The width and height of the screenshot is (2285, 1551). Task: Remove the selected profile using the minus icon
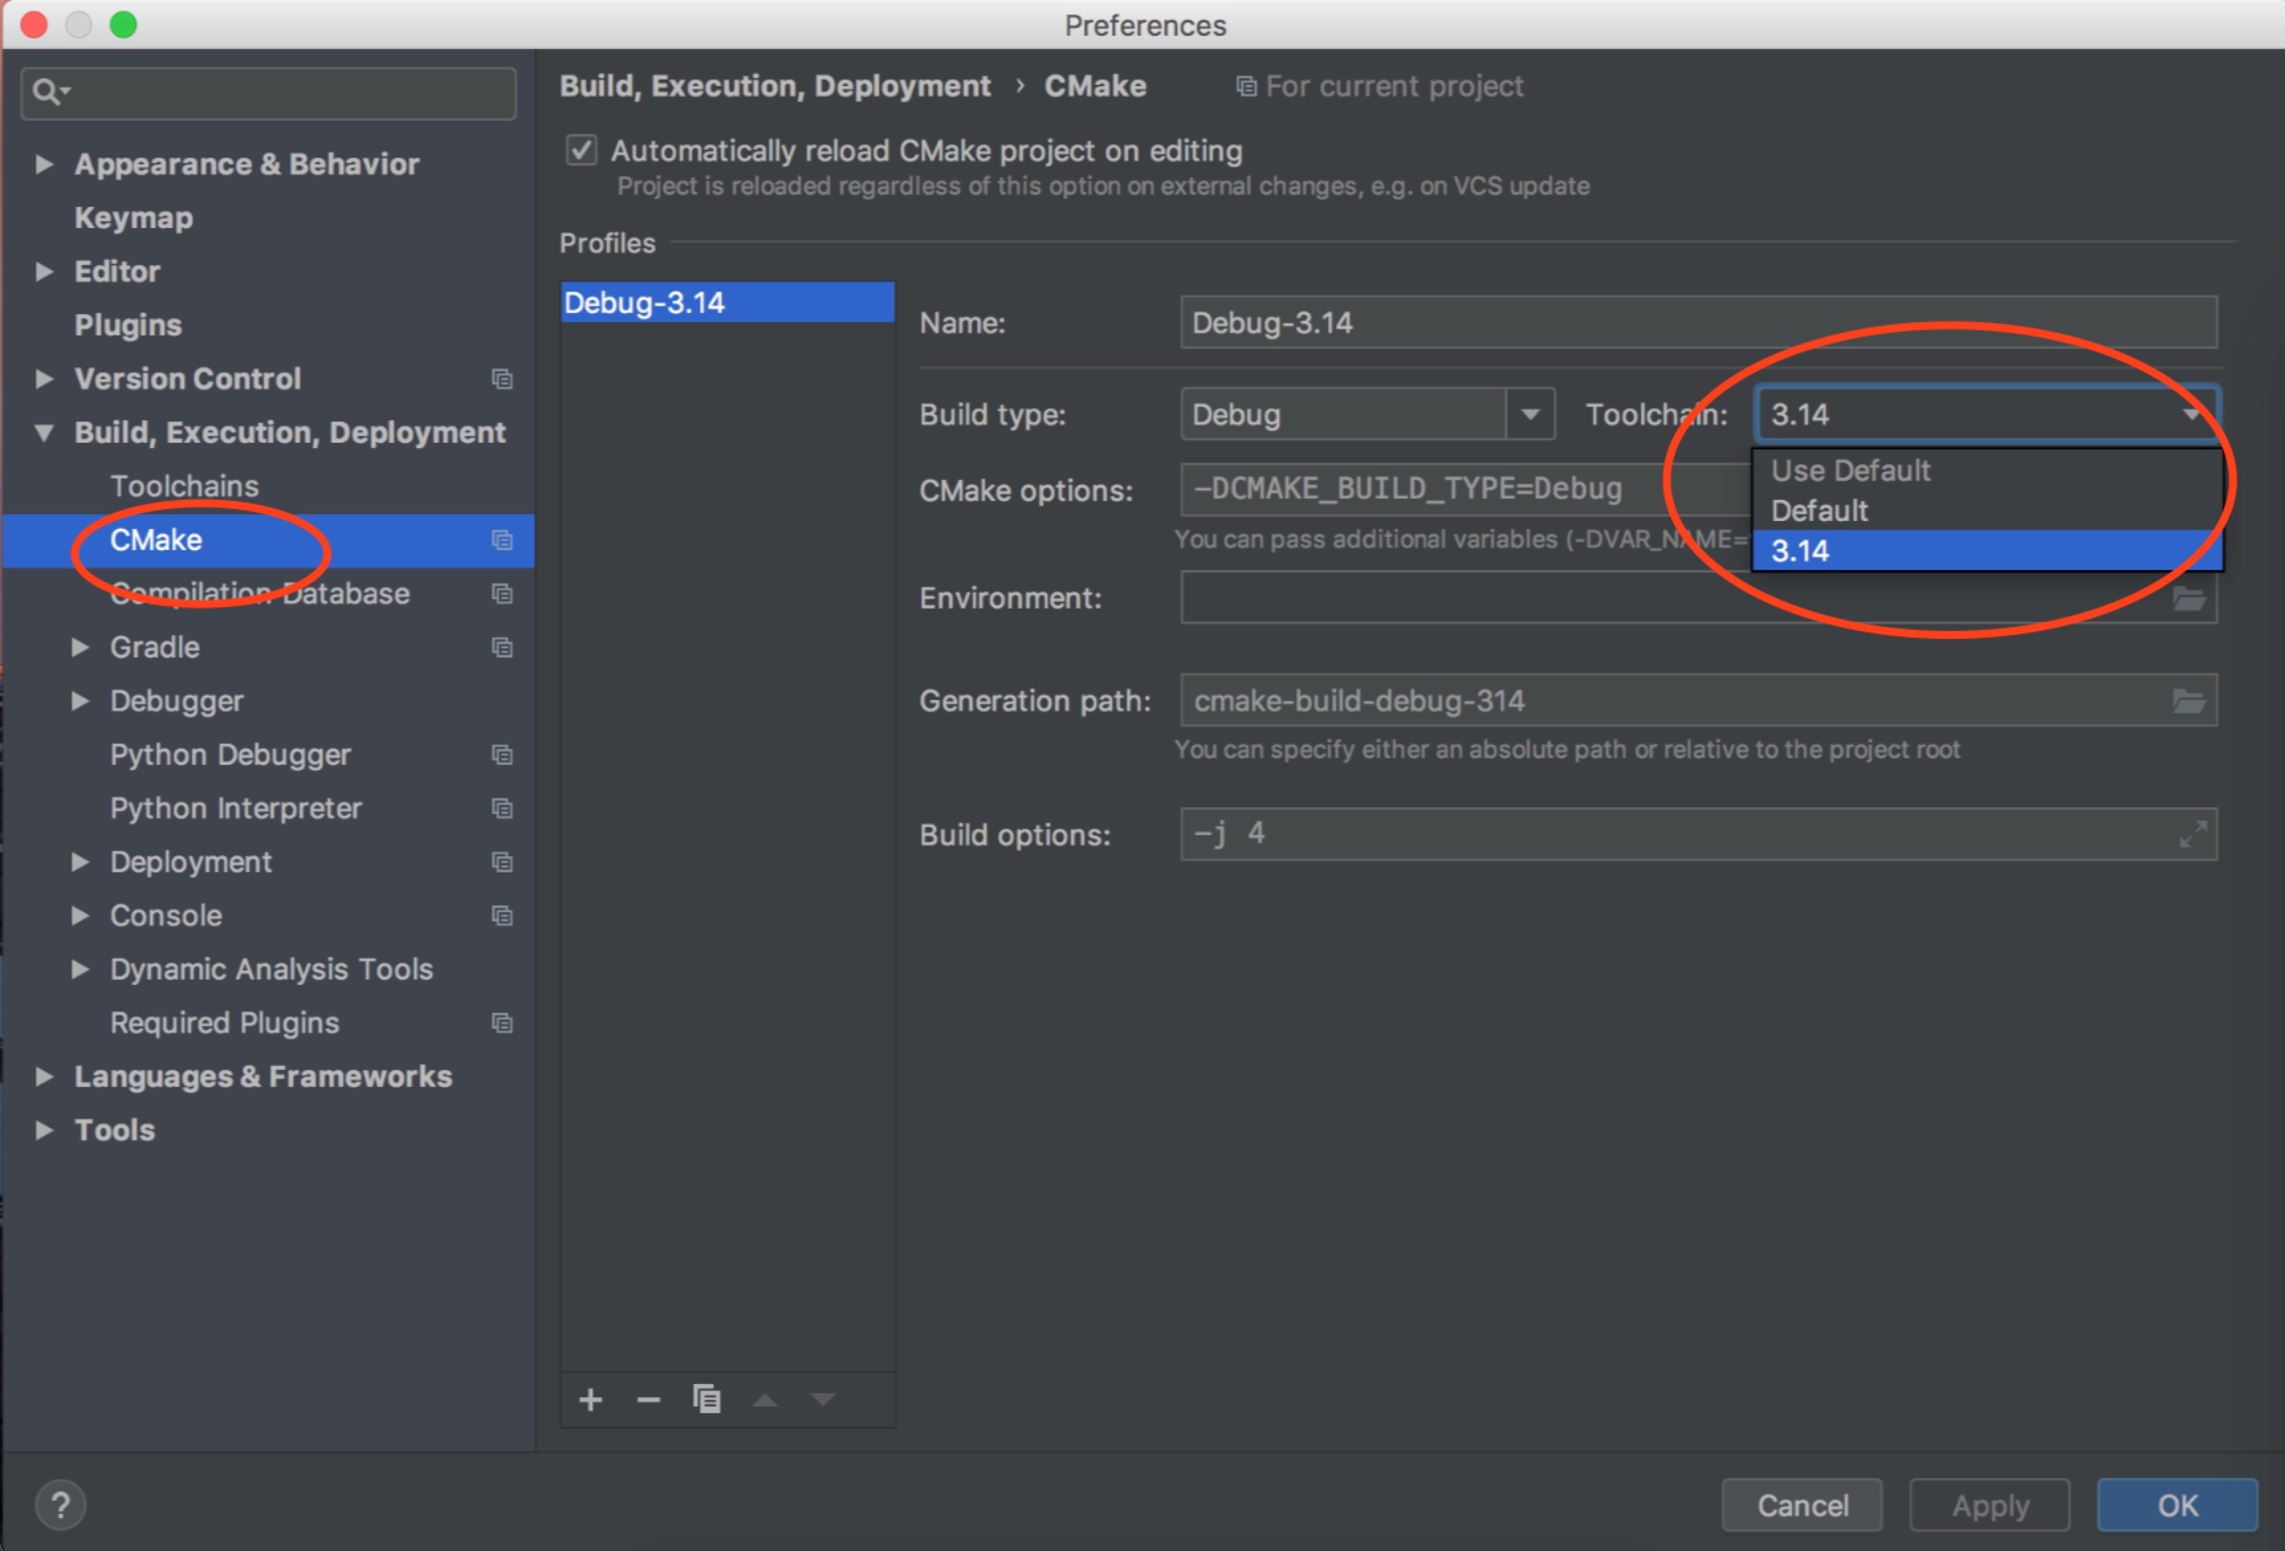649,1399
